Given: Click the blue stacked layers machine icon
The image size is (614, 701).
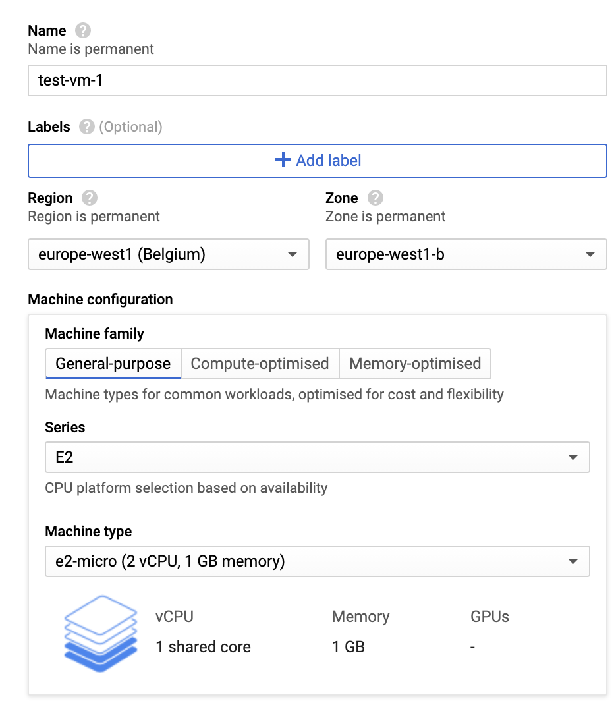Looking at the screenshot, I should (100, 633).
